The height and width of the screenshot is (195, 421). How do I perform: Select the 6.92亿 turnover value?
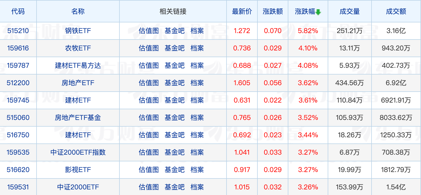pos(396,83)
